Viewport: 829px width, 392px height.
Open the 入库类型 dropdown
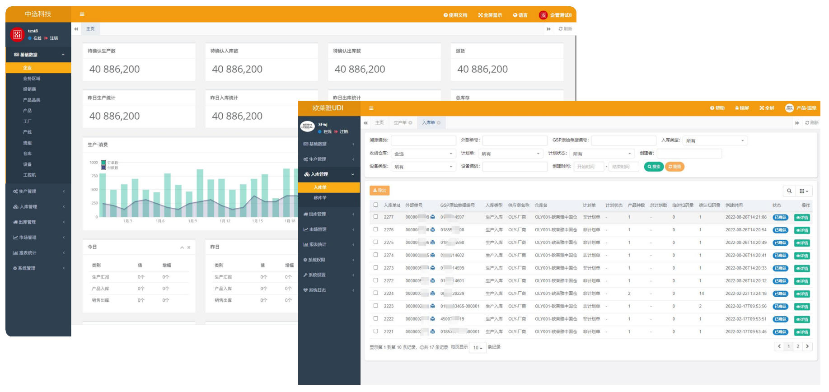(715, 141)
